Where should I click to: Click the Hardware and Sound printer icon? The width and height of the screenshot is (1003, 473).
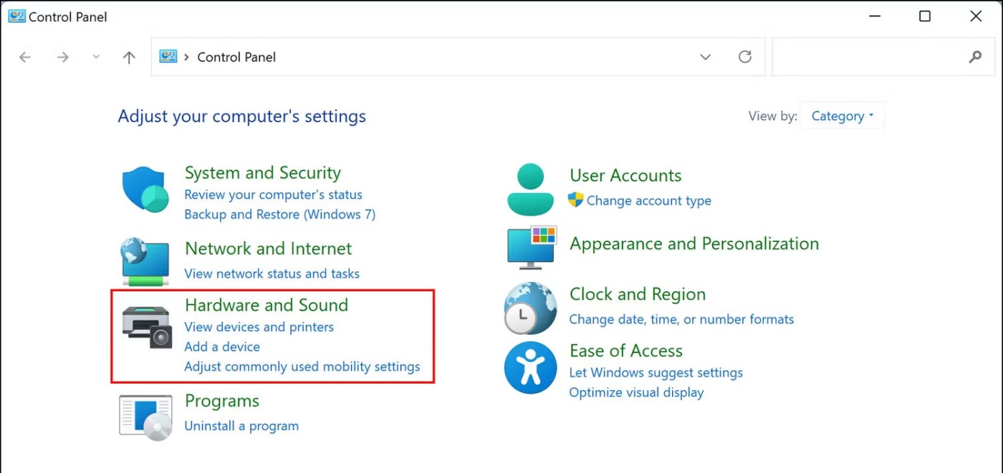point(147,327)
